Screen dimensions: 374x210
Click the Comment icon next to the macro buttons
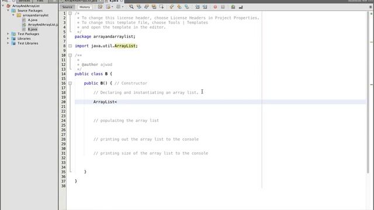coord(233,7)
